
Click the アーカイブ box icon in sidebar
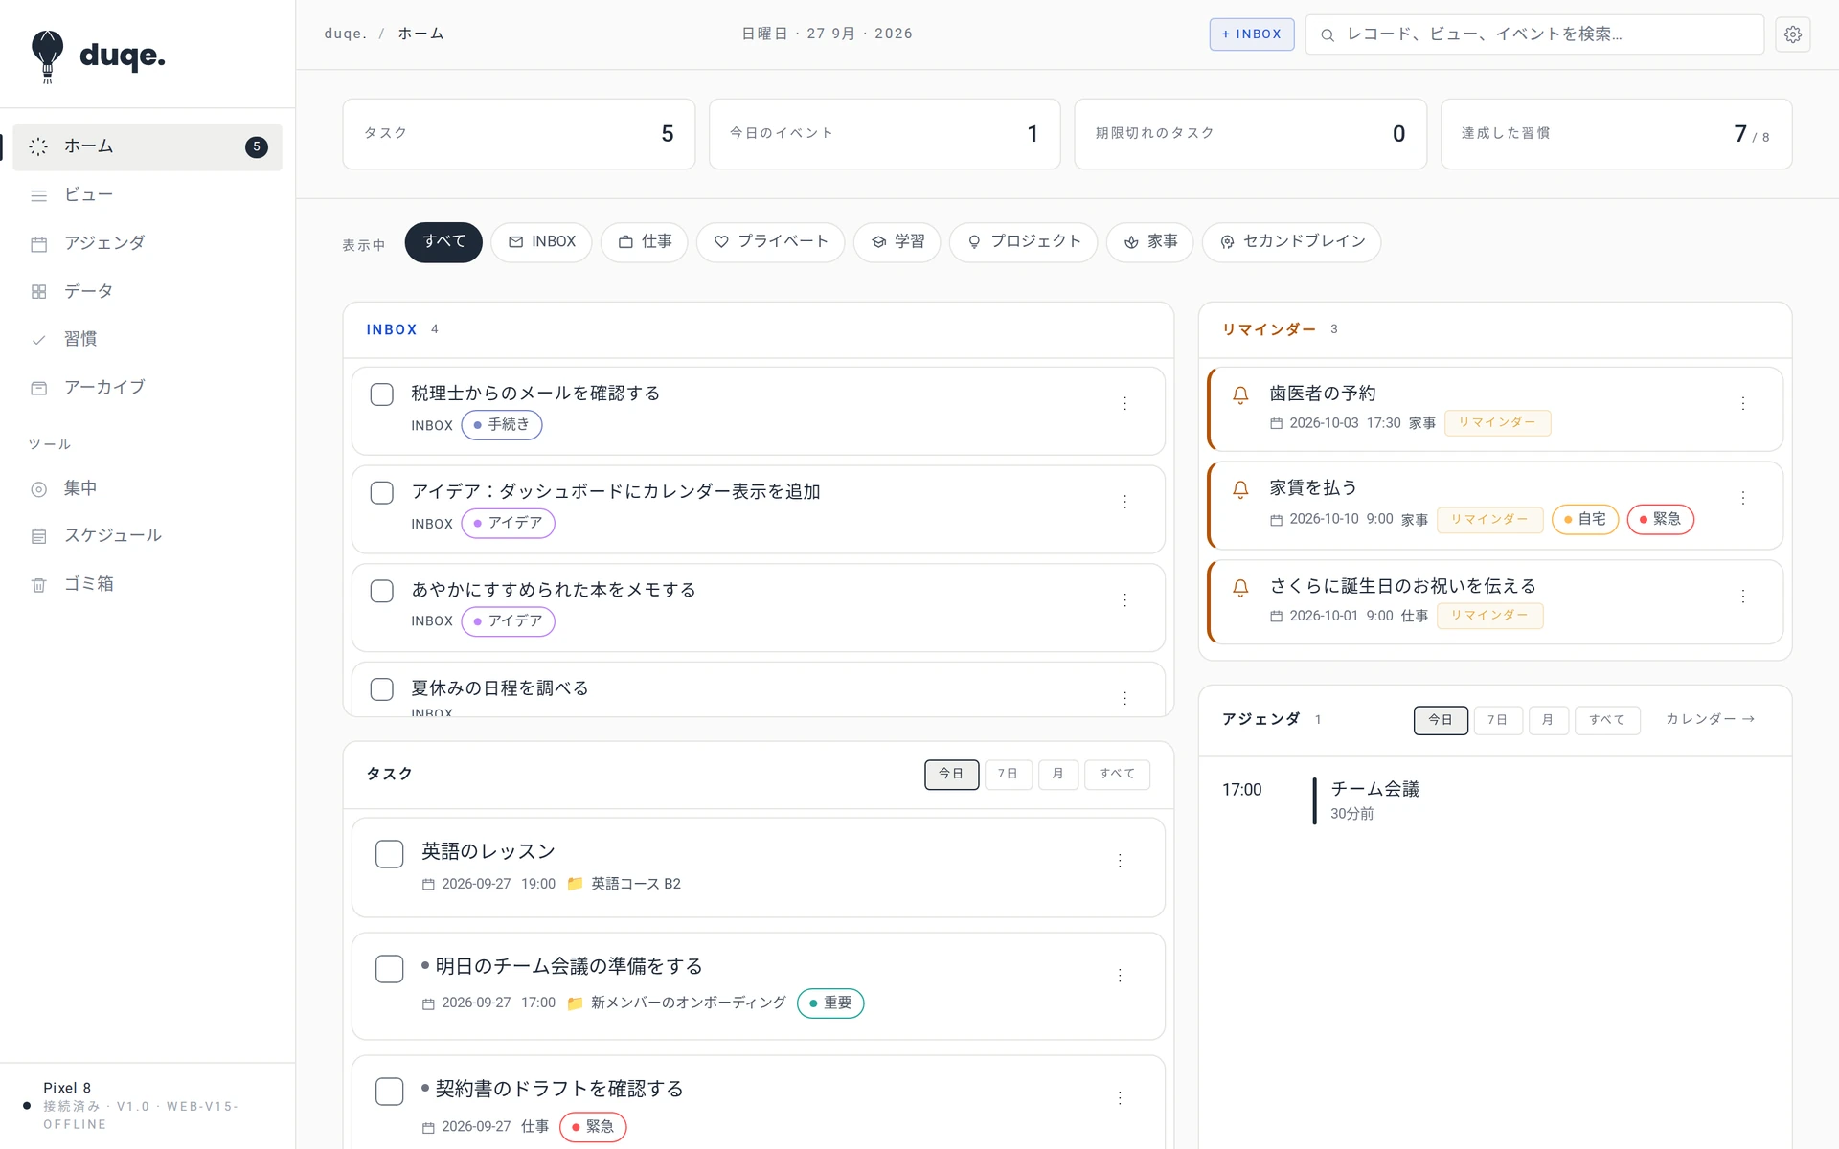click(38, 388)
